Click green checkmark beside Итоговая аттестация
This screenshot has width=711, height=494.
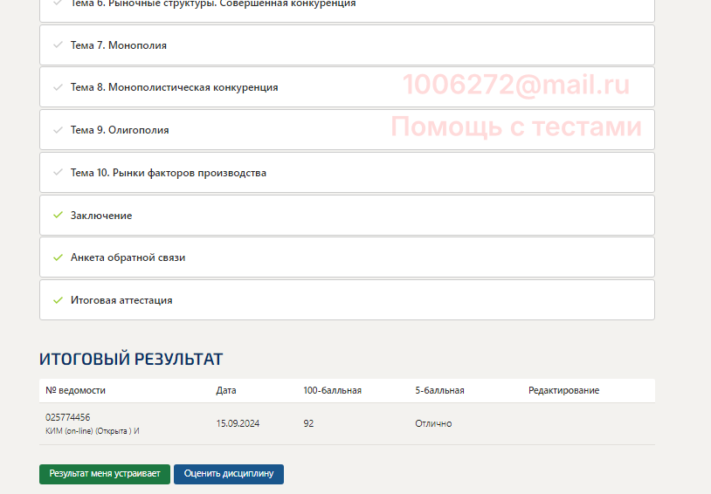point(58,300)
